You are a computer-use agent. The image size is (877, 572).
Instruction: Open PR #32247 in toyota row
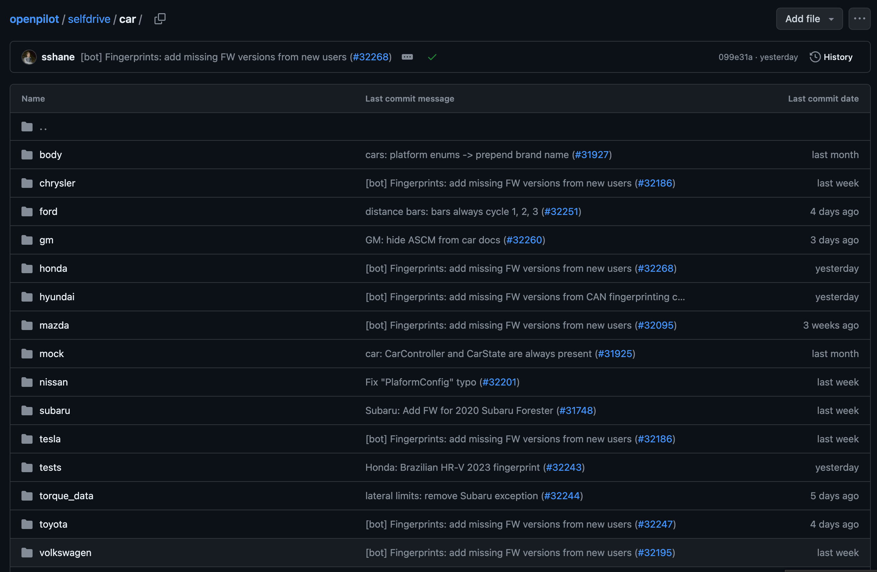[655, 524]
